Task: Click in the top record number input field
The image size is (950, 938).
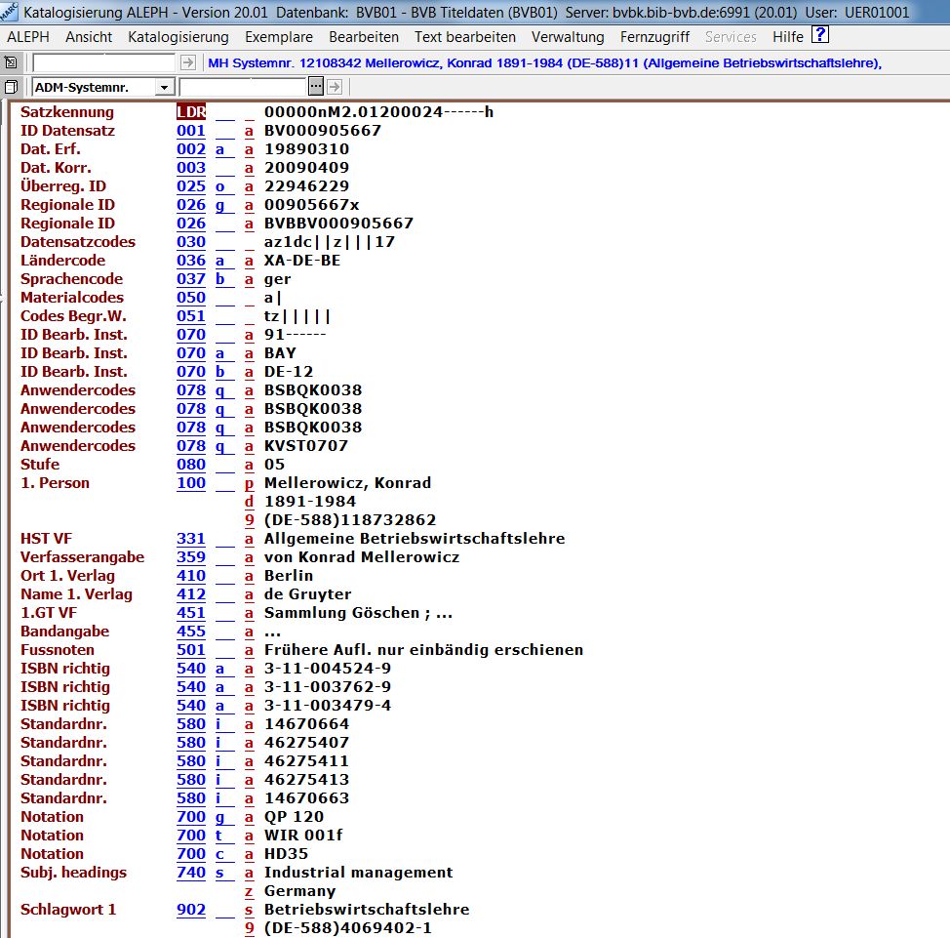Action: (104, 62)
